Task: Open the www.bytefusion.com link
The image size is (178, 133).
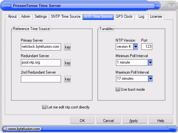Action: point(24,129)
